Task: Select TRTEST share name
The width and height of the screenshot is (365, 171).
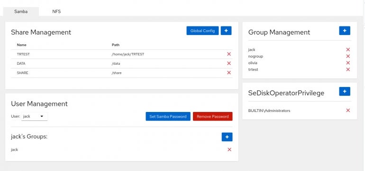Action: coord(23,54)
